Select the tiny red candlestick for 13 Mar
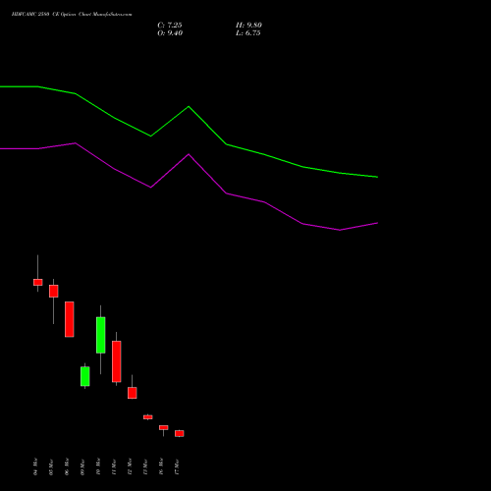Screen dimensions: 491x491 [148, 417]
